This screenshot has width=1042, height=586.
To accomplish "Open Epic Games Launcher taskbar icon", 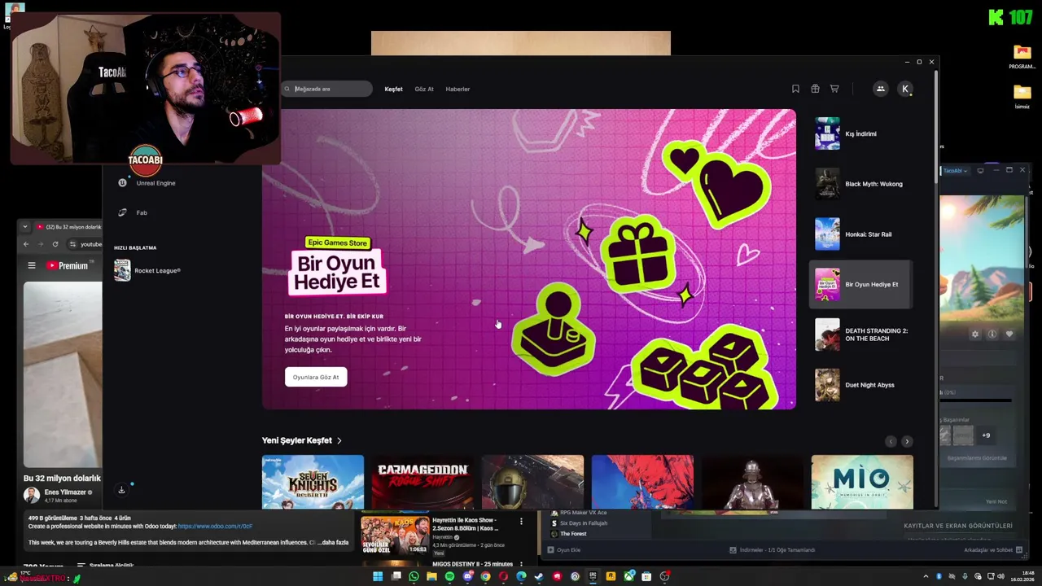I will [x=593, y=576].
